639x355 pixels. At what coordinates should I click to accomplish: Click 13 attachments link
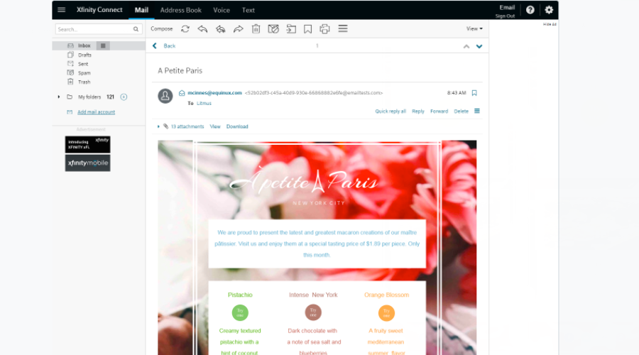(x=187, y=126)
